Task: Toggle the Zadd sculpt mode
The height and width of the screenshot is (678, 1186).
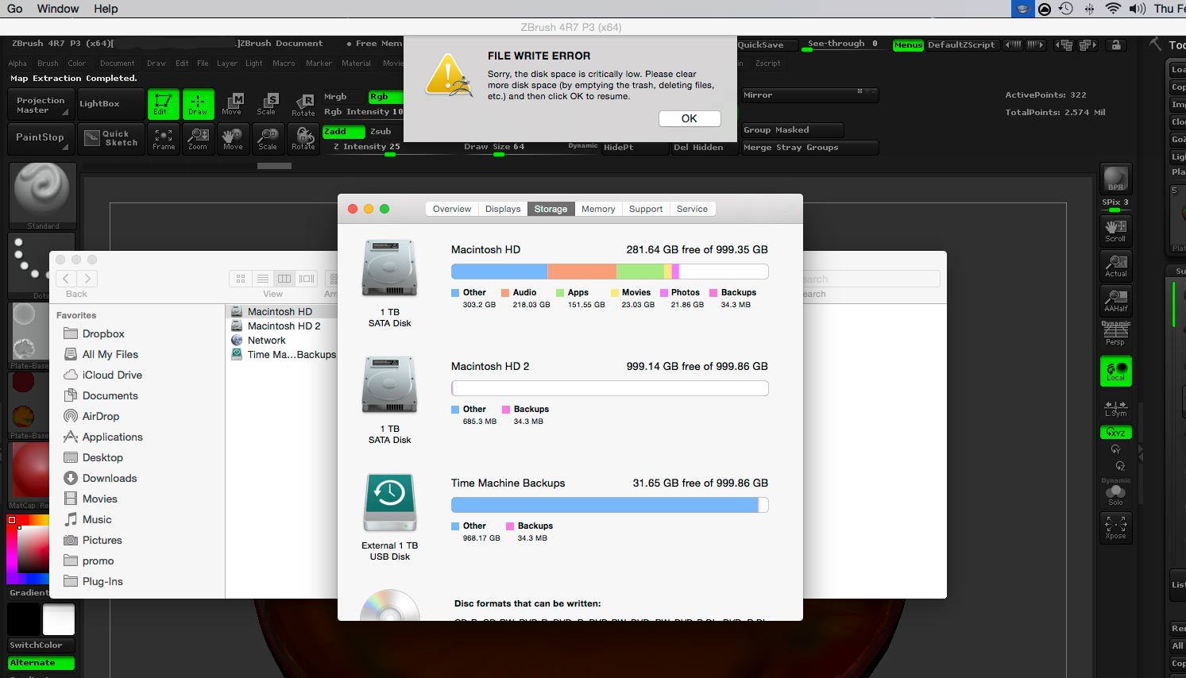Action: pos(343,132)
